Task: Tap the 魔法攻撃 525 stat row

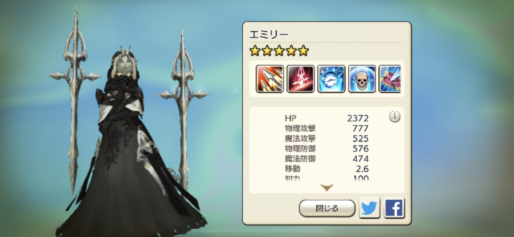Action: (x=327, y=139)
